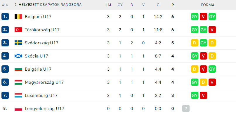Viewport: 236px width, 115px height.
Task: Click the Hungary flag icon
Action: pos(18,82)
